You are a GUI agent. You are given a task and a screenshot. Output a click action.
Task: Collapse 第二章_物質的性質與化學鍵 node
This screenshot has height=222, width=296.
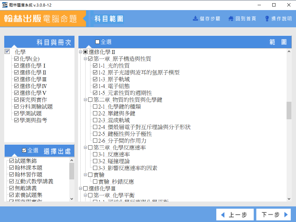click(85, 99)
